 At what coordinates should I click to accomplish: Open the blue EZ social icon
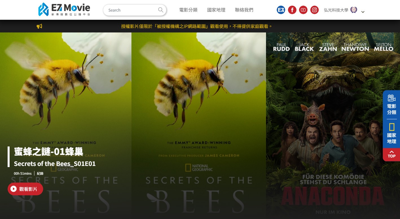(x=281, y=10)
